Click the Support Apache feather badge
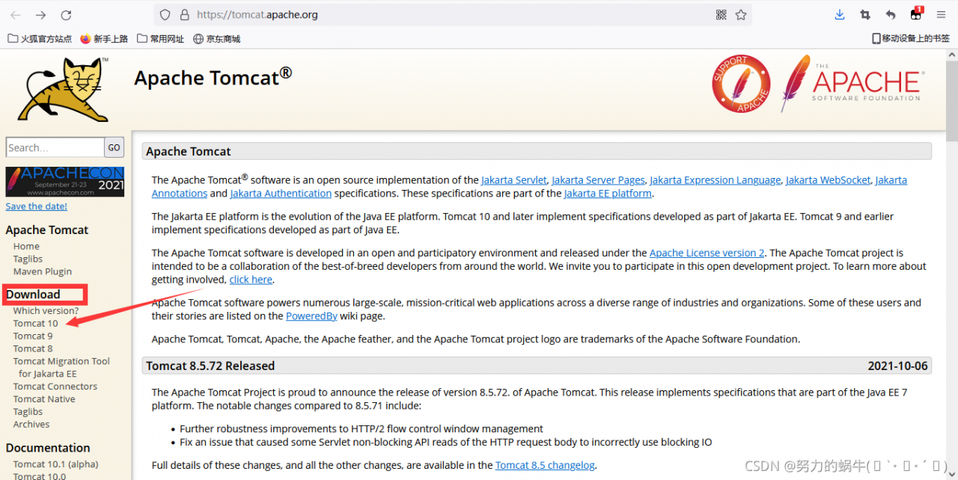The width and height of the screenshot is (958, 480). click(x=740, y=84)
